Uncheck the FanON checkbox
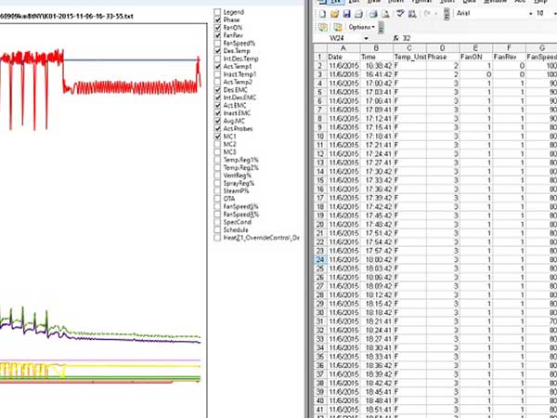Screen dimensions: 557x418 tap(217, 28)
